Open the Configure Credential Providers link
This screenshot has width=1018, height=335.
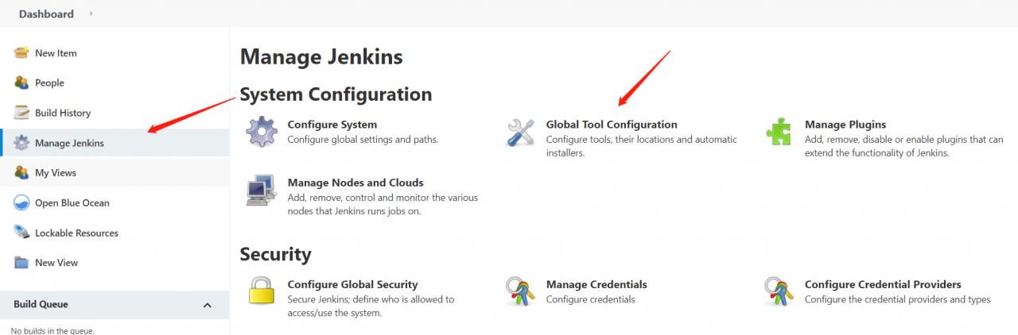point(883,284)
